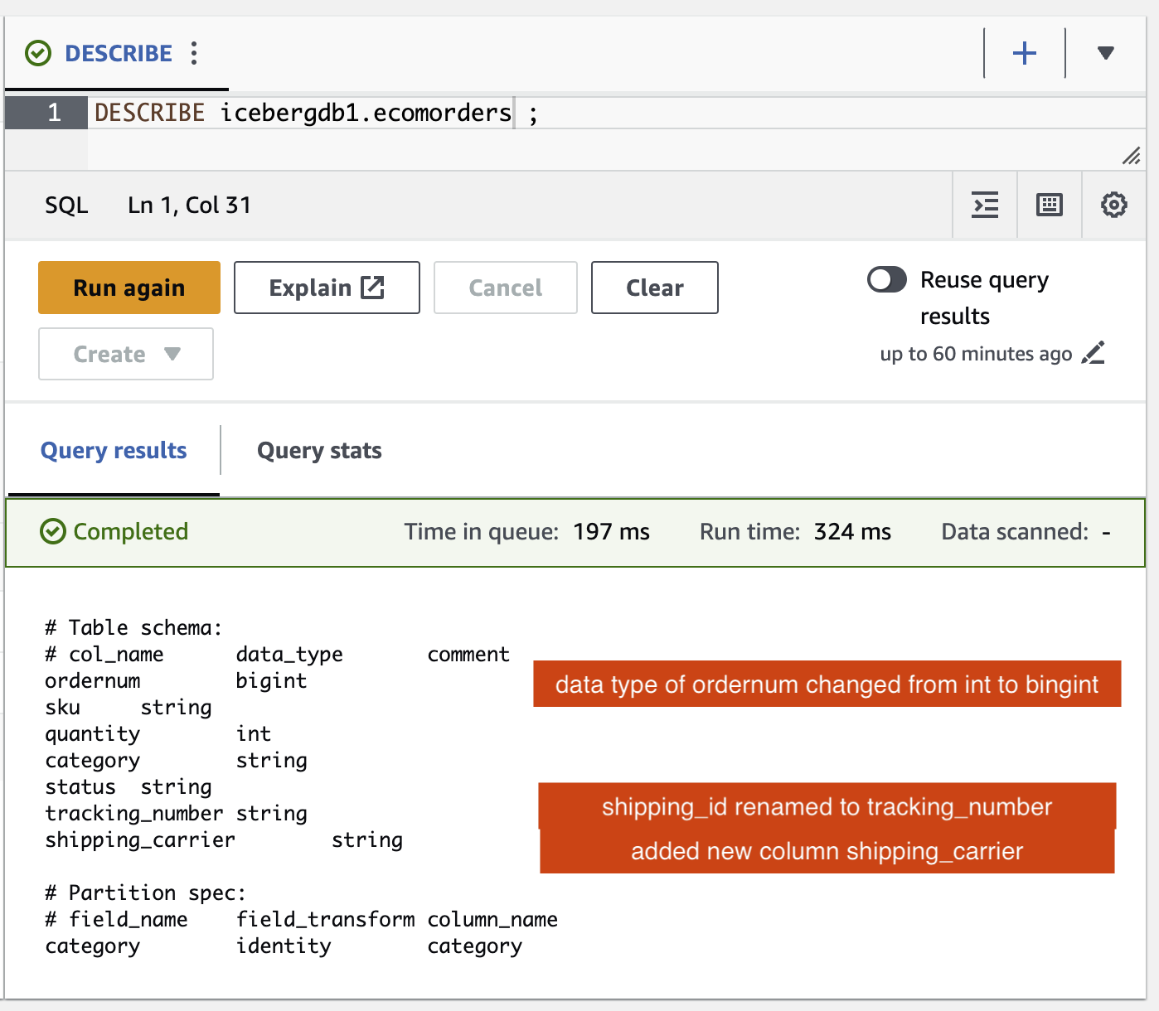Click 'tracking_number' in the table schema
The width and height of the screenshot is (1159, 1011).
coord(134,814)
